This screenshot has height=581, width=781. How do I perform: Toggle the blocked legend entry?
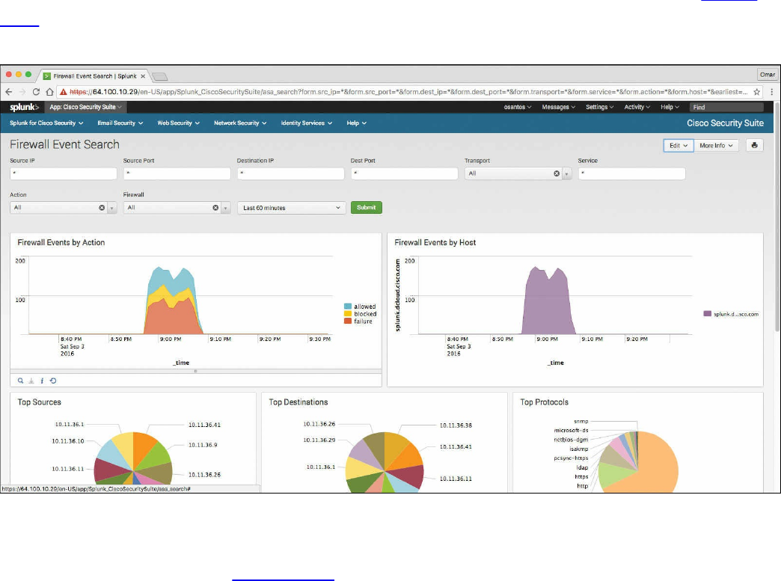tap(360, 314)
